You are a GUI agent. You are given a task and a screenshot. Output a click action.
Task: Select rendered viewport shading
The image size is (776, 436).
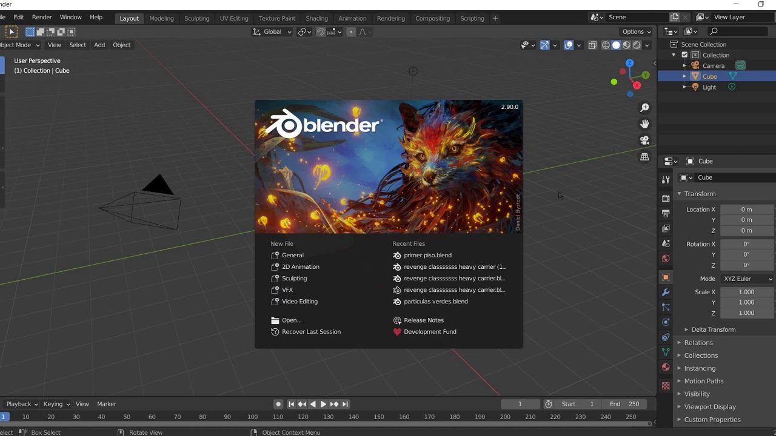(637, 45)
